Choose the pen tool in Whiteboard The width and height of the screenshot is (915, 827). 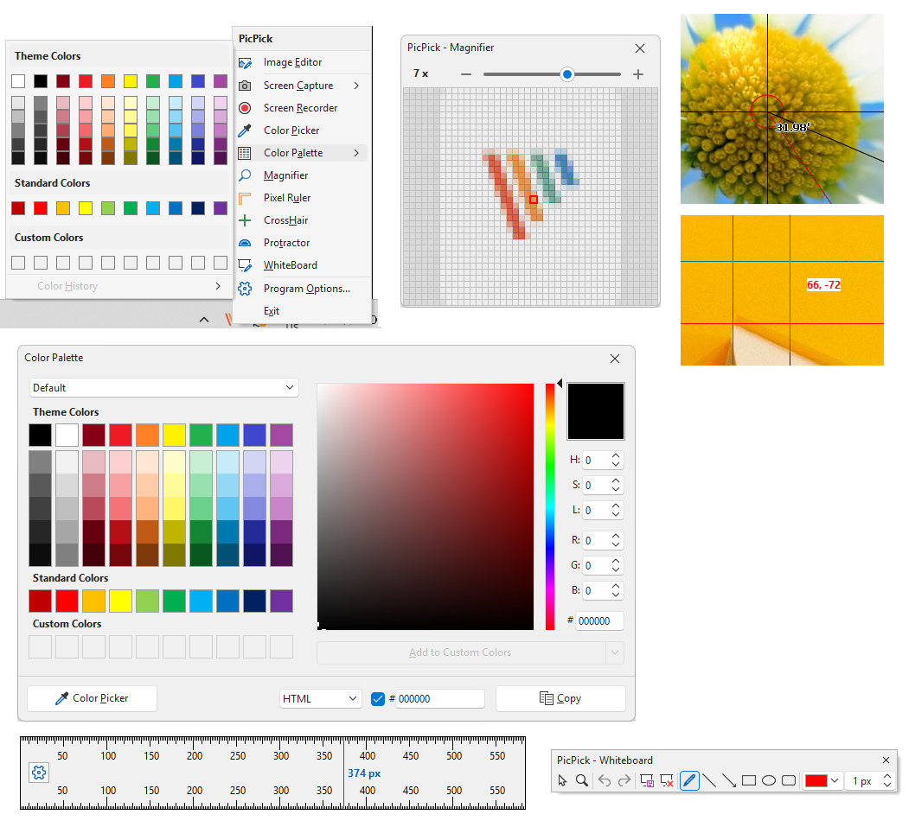click(x=689, y=780)
